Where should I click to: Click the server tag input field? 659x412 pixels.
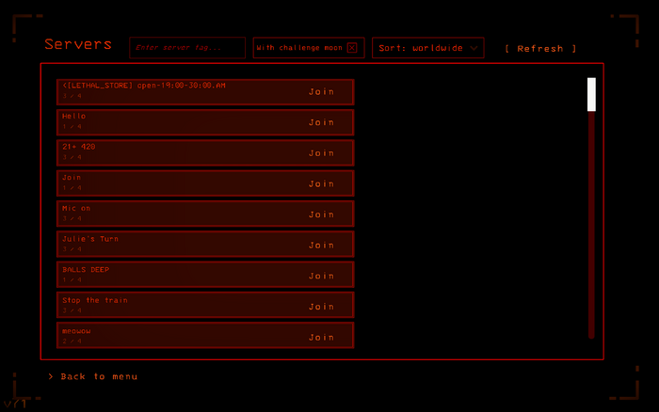pyautogui.click(x=187, y=48)
